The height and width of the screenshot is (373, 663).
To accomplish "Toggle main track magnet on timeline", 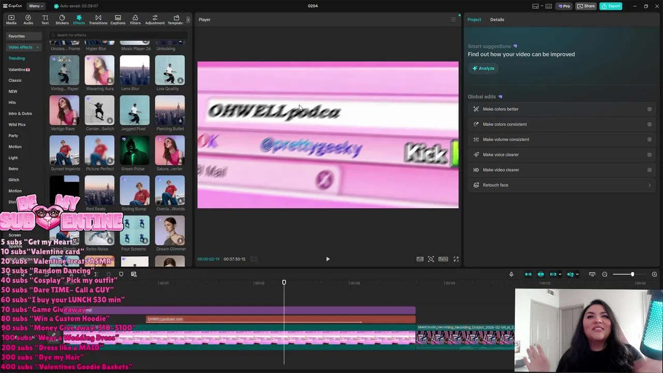I will tap(528, 275).
